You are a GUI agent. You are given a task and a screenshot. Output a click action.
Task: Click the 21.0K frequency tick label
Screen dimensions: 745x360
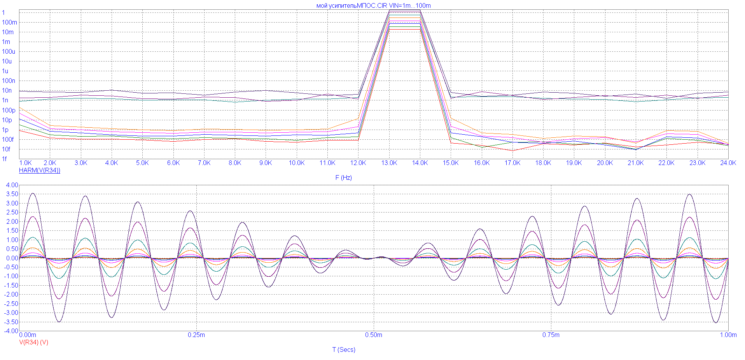635,163
